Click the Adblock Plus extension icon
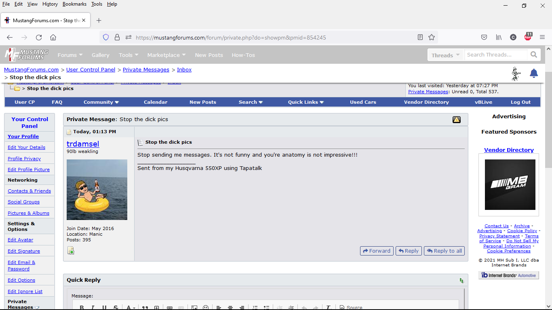The width and height of the screenshot is (552, 310). [528, 37]
